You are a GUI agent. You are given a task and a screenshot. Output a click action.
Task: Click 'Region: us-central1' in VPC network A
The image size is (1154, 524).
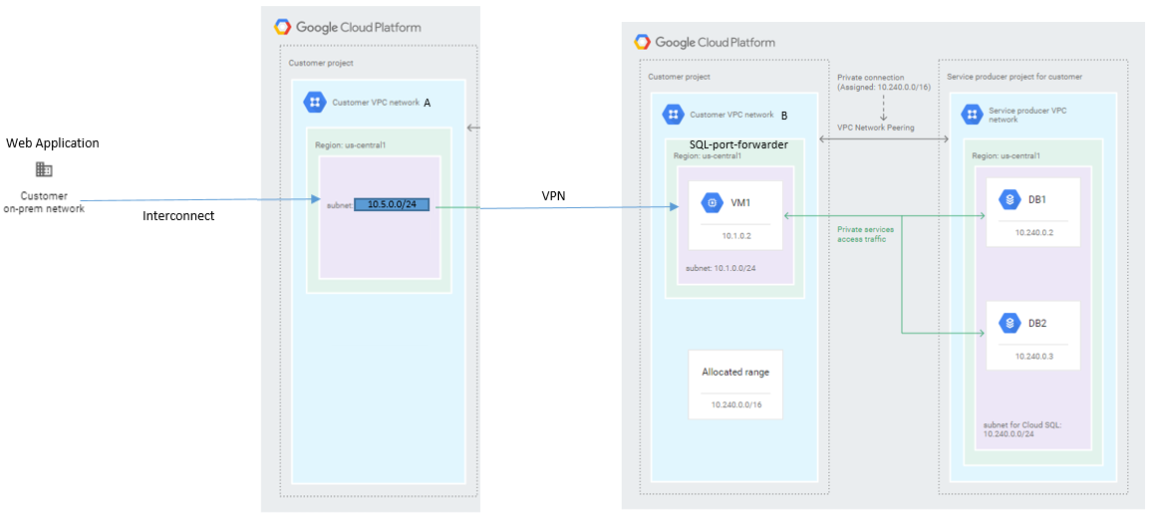[x=351, y=145]
